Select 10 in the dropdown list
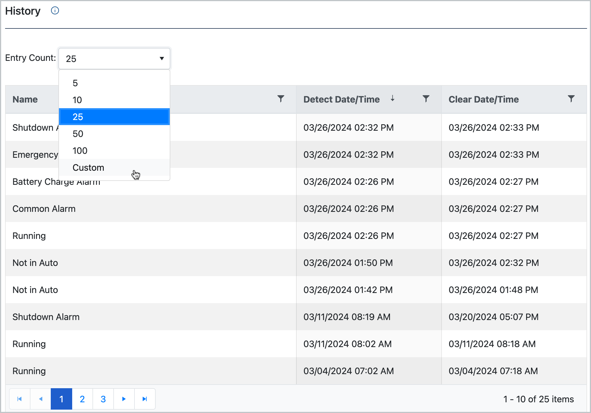This screenshot has width=591, height=413. pos(77,100)
